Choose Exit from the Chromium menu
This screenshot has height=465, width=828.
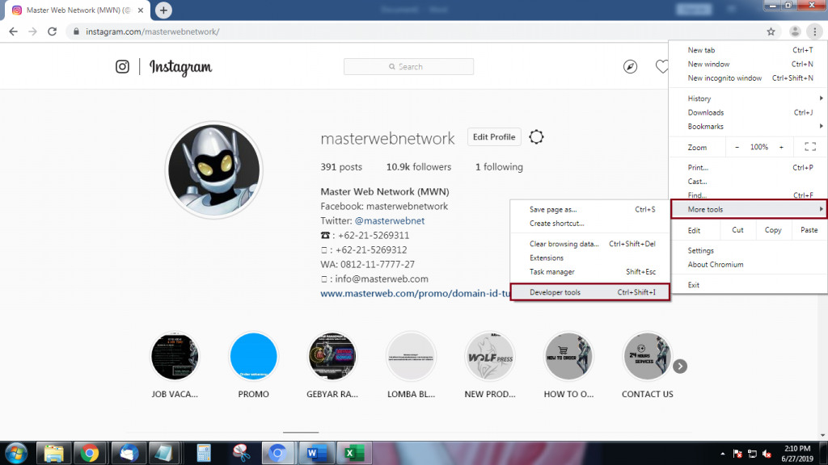point(748,285)
